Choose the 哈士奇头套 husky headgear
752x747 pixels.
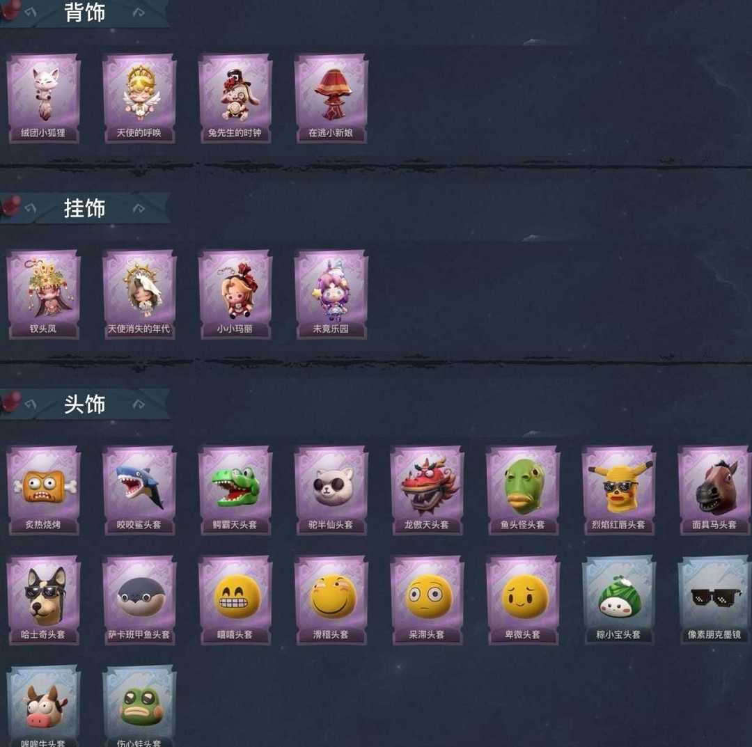click(x=43, y=600)
